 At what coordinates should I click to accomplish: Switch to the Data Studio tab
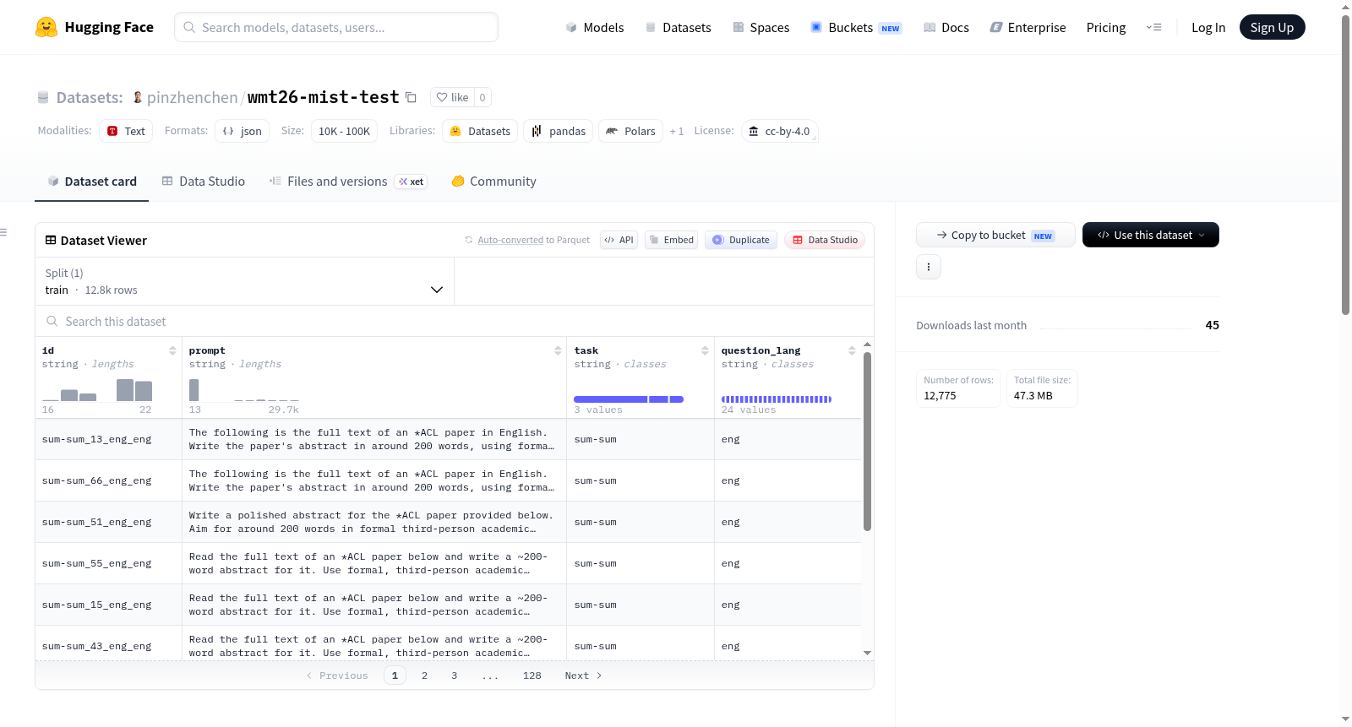click(204, 182)
